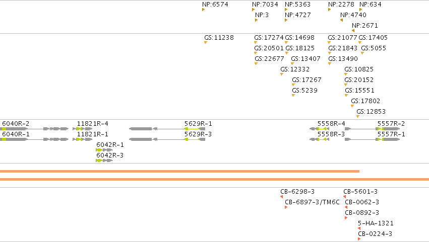
Task: Select the 11821R-1 transcript label
Action: (92, 134)
